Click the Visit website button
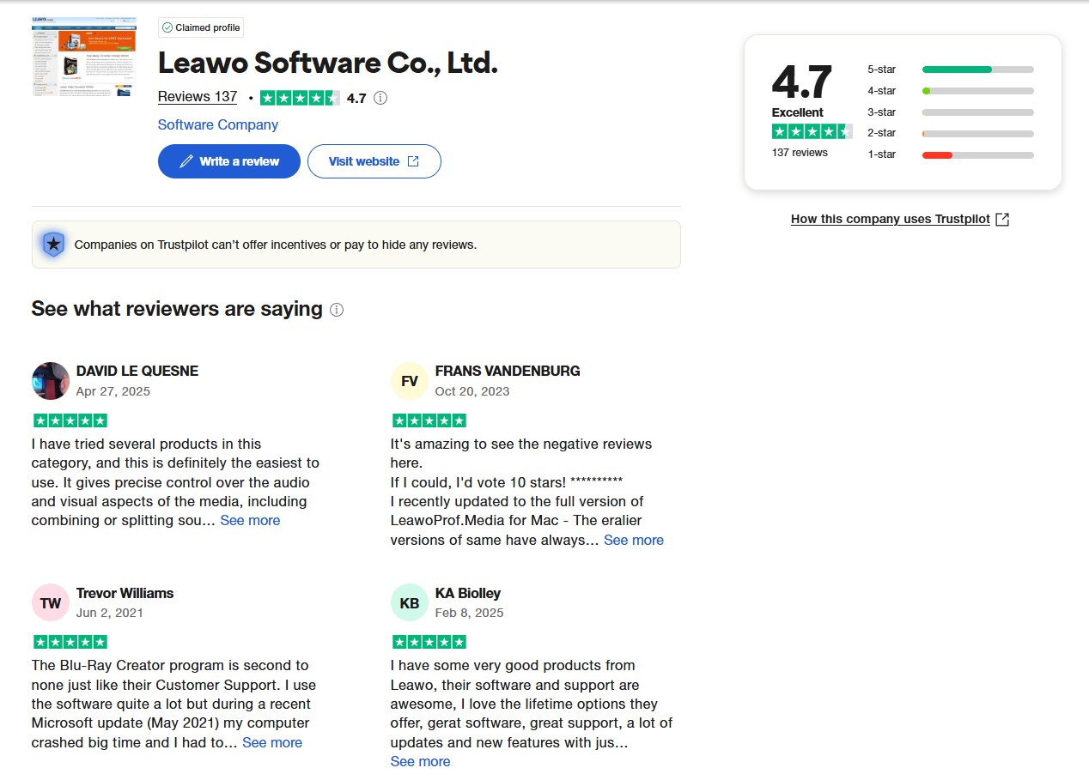1089x774 pixels. (374, 161)
